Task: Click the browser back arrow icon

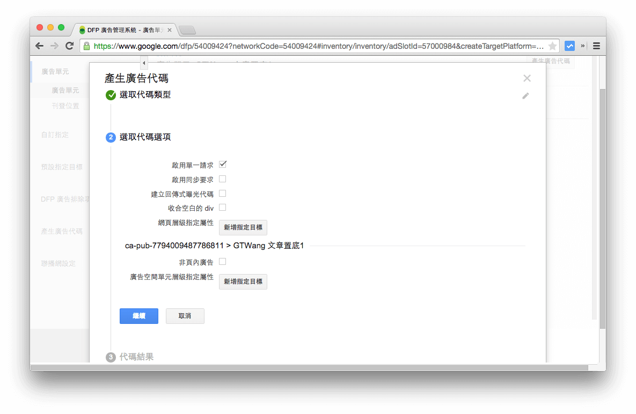Action: (39, 46)
